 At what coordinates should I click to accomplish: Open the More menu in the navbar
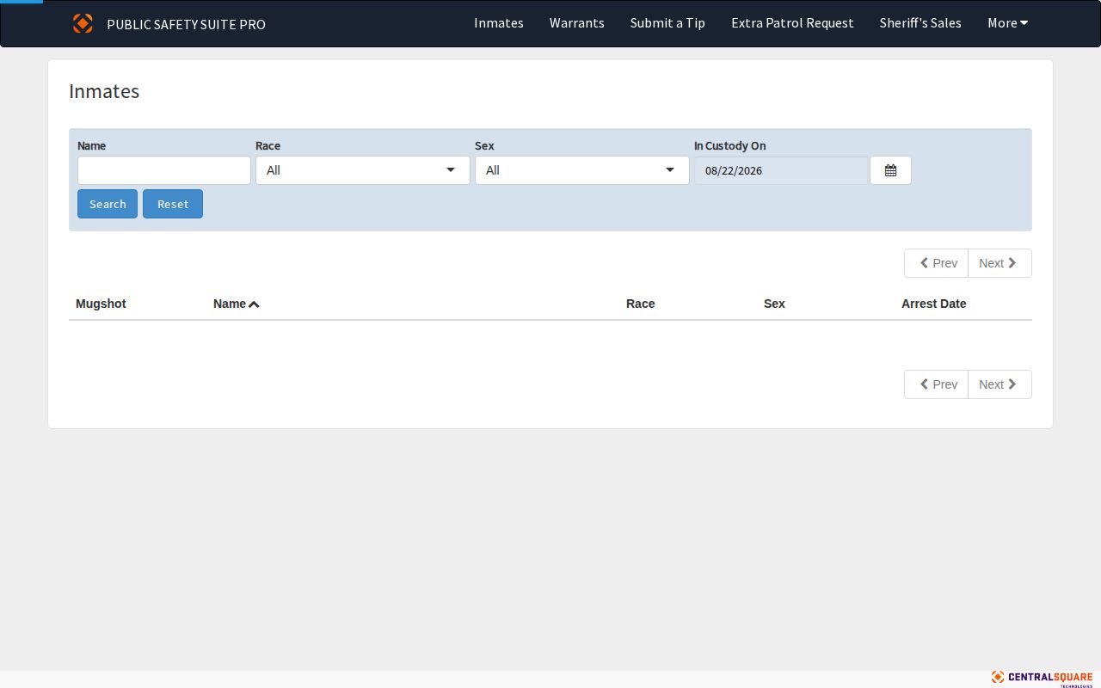tap(1008, 23)
